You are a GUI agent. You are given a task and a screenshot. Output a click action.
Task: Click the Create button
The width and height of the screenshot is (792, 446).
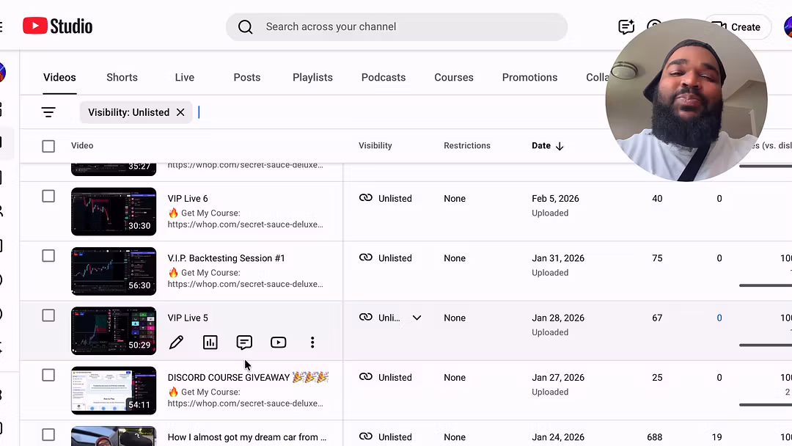[737, 27]
